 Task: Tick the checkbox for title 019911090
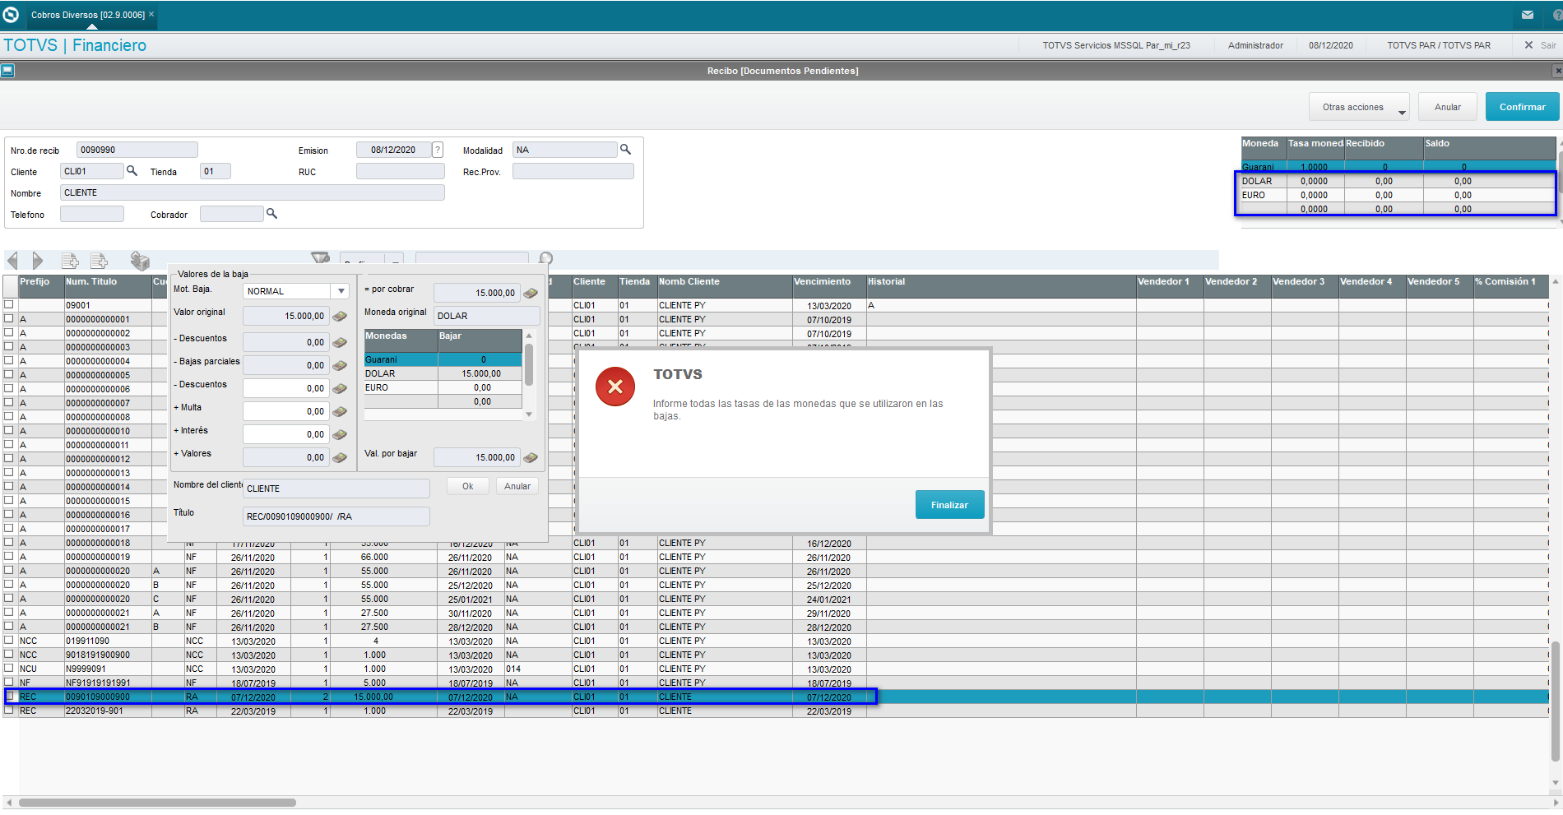pyautogui.click(x=9, y=640)
